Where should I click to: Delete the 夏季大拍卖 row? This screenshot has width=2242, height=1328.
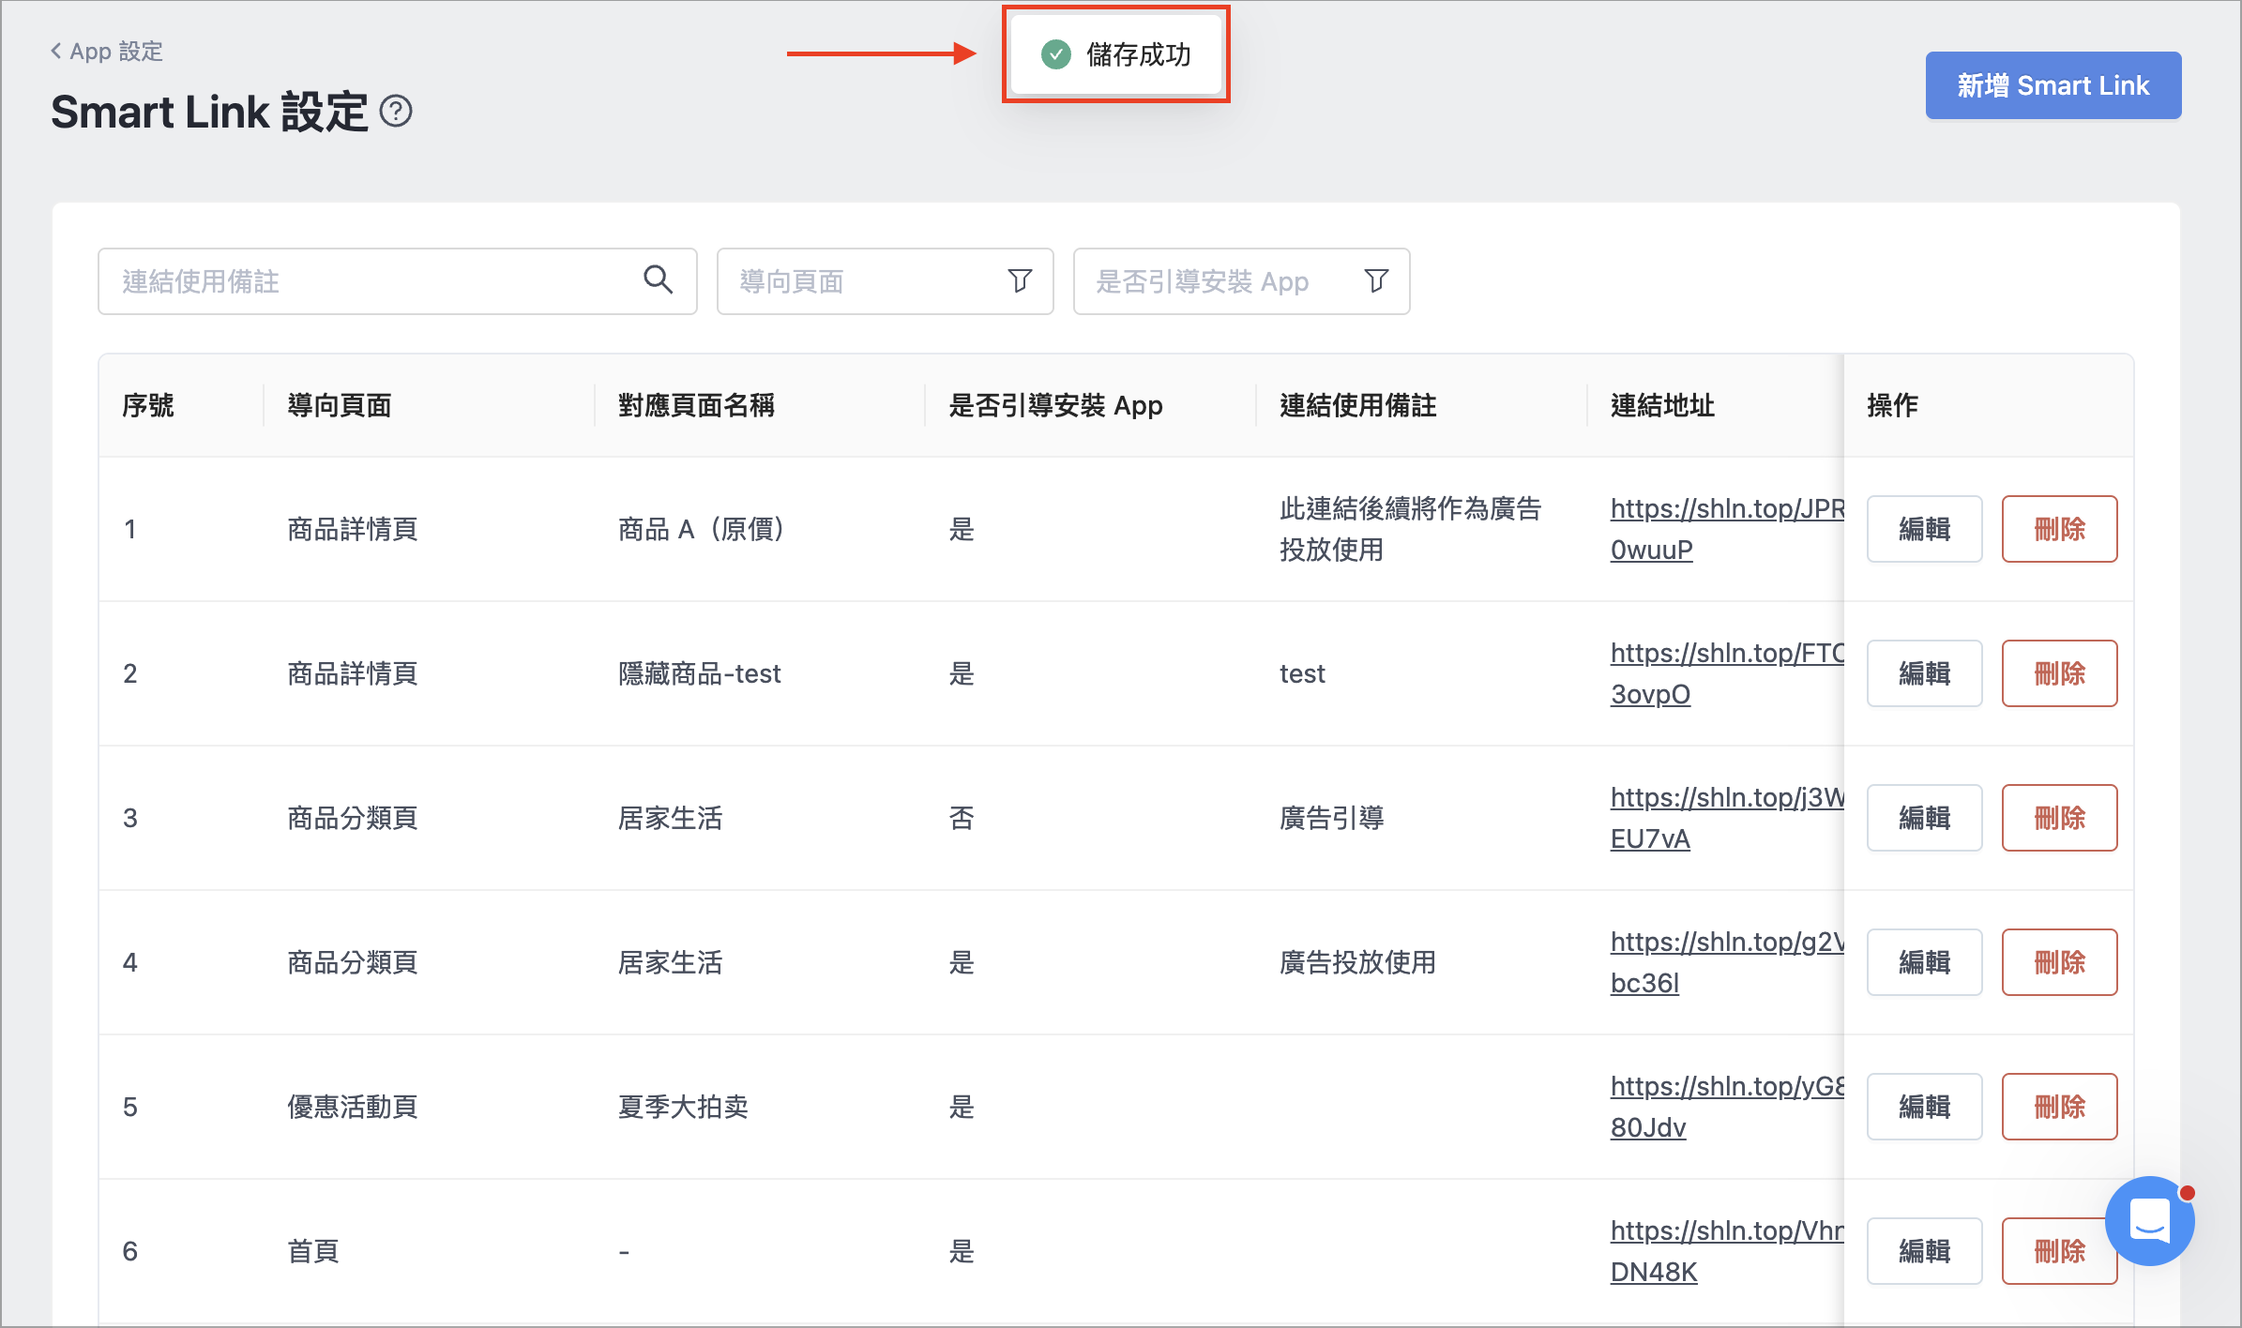[x=2059, y=1107]
